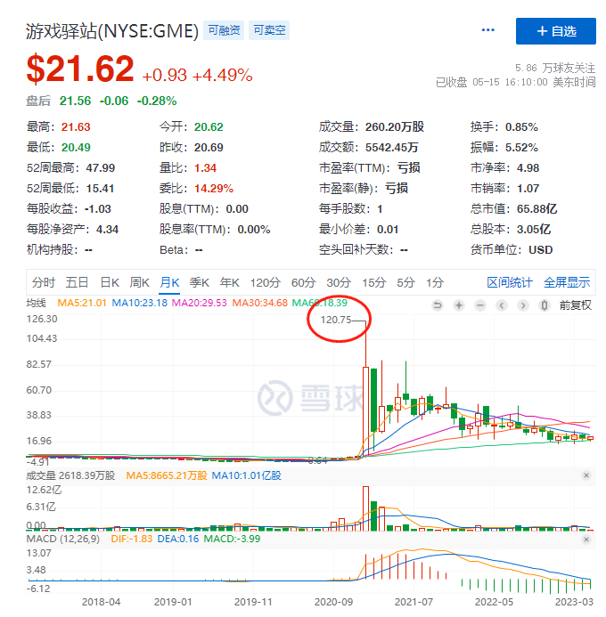Click the stock price $21.62
Viewport: 606px width, 617px height.
tap(80, 69)
